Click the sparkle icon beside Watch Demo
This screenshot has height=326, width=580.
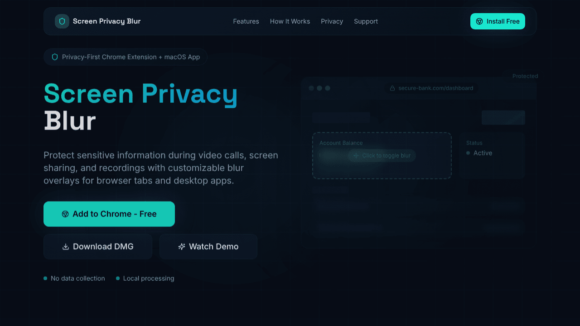(182, 247)
